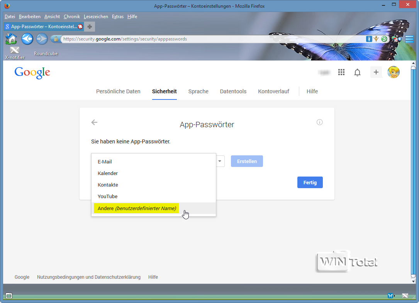Viewport: 419px width, 303px height.
Task: Open Nutzungsbedingungen und Datenschutzerklärung link
Action: [x=89, y=277]
